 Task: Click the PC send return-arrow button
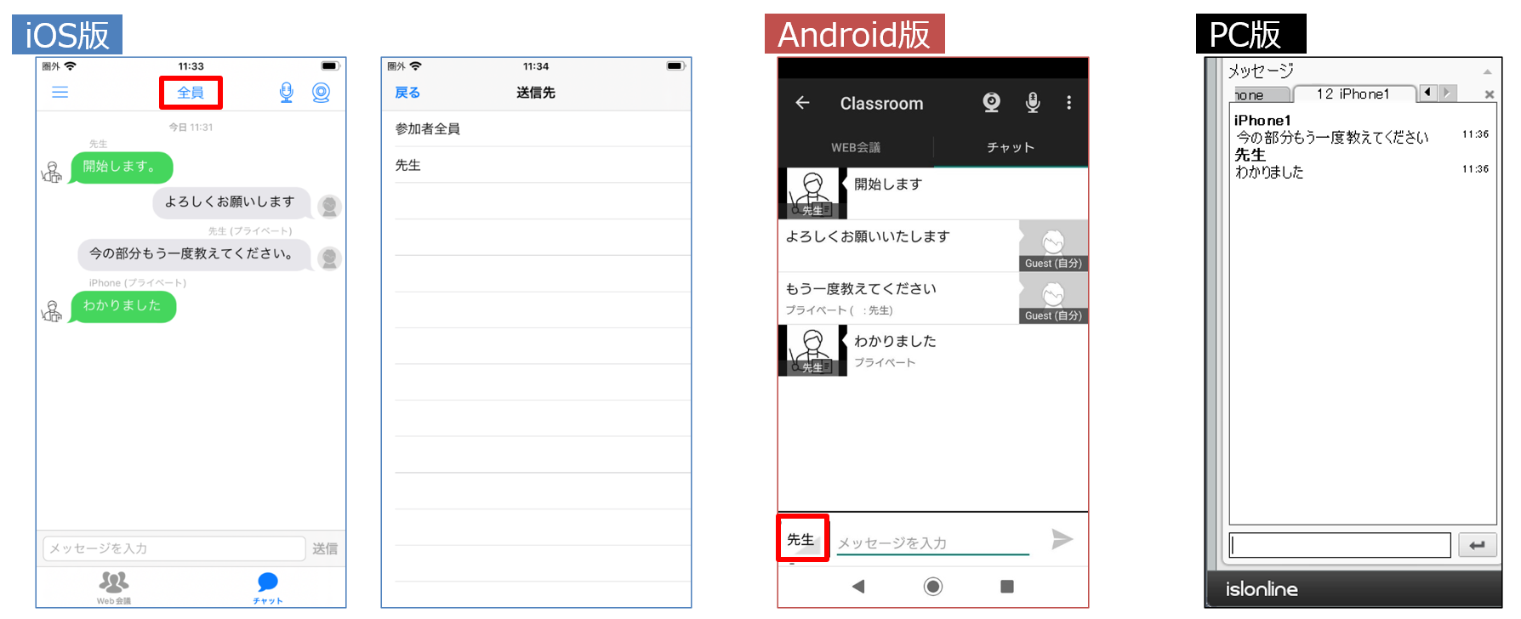click(1477, 545)
